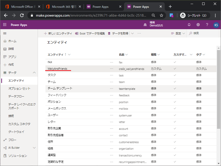Open the ユーザー entity
Screen dimensions: 221x166
tap(53, 115)
